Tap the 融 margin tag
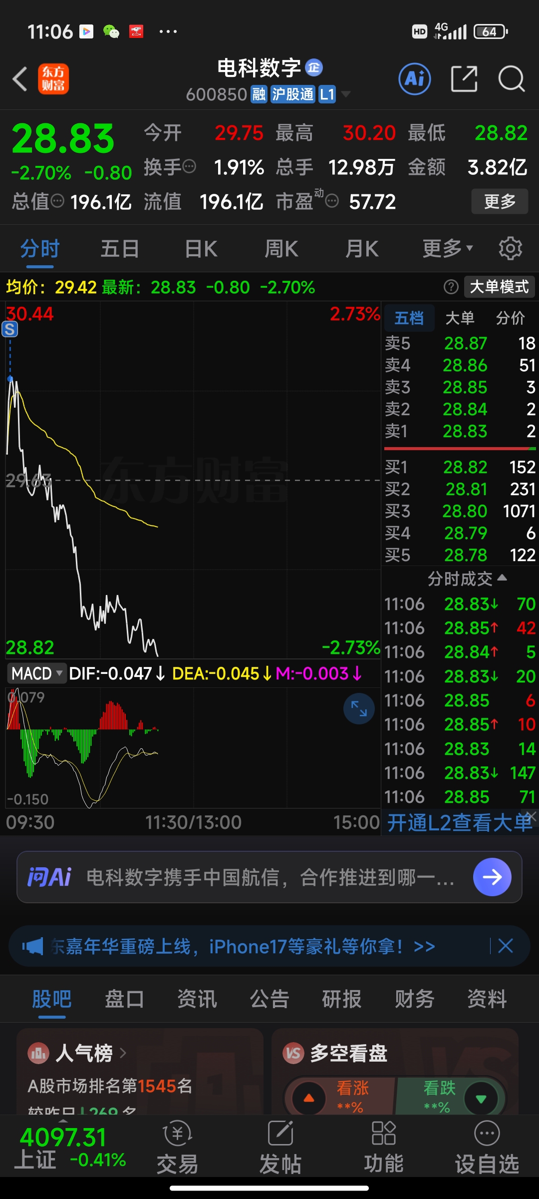Screen dimensions: 539x1199 coord(259,94)
